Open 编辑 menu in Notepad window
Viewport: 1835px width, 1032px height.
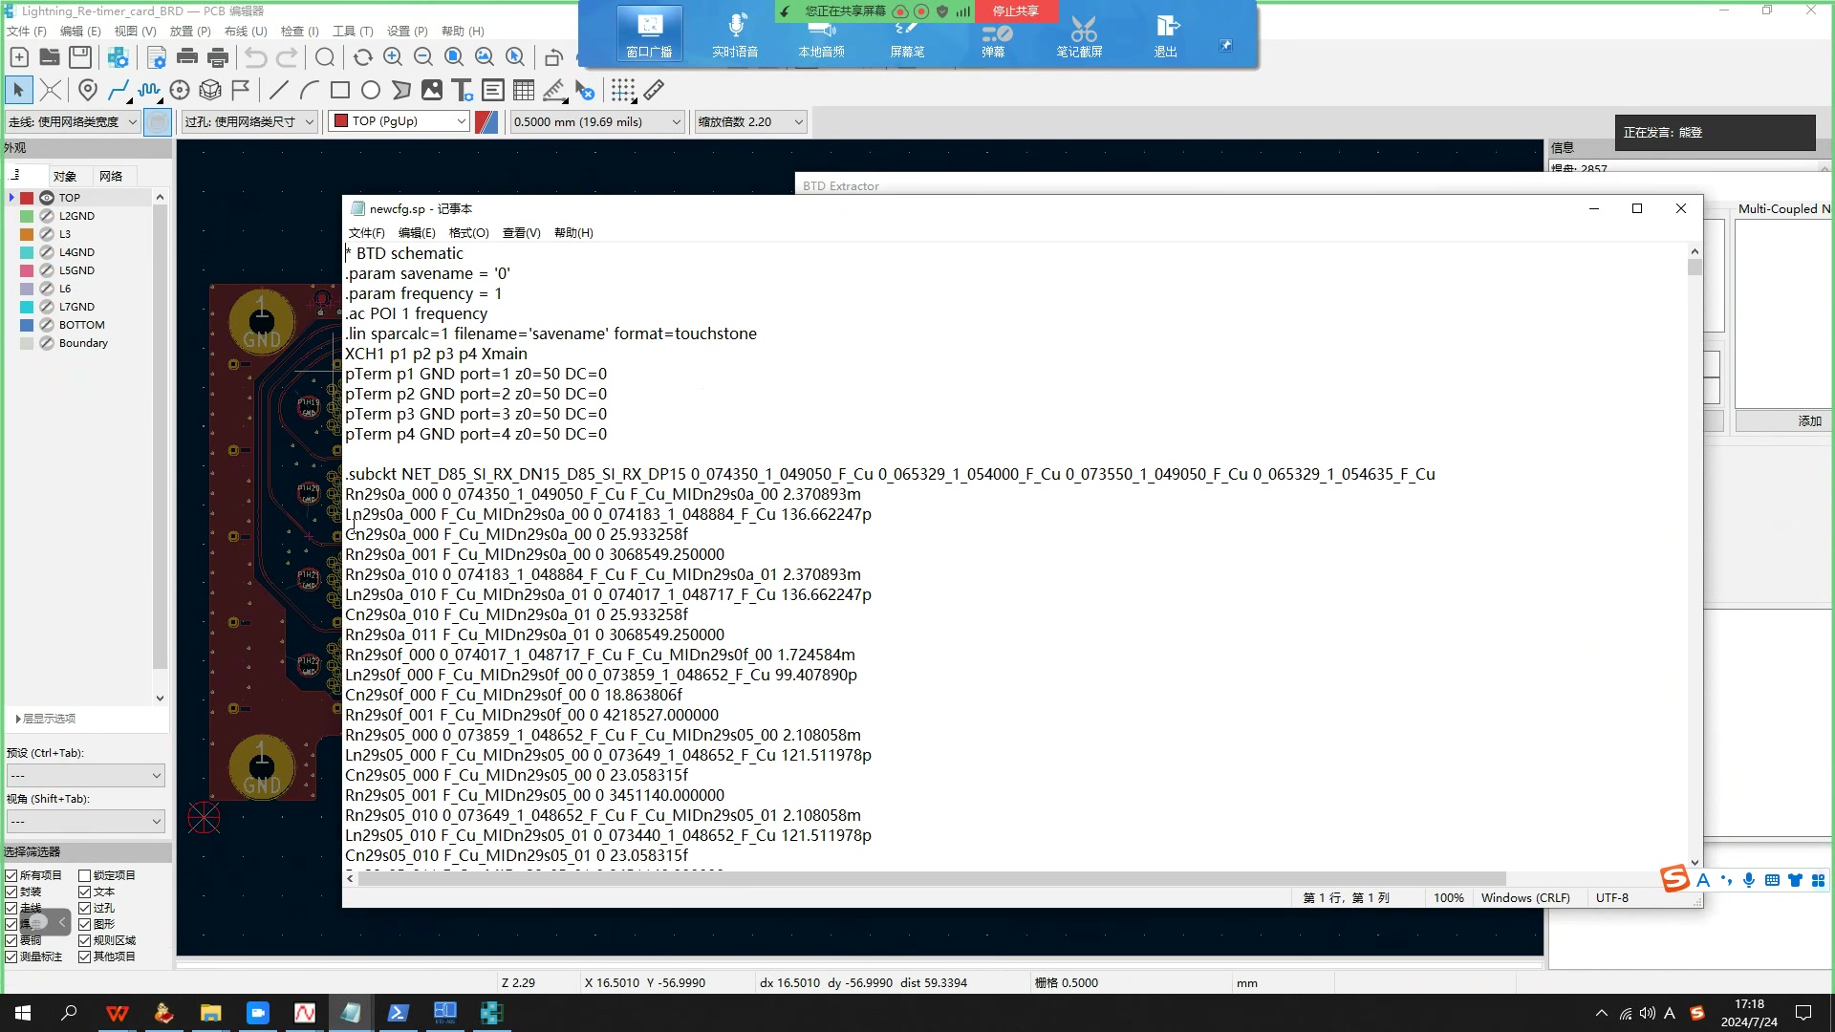point(416,233)
